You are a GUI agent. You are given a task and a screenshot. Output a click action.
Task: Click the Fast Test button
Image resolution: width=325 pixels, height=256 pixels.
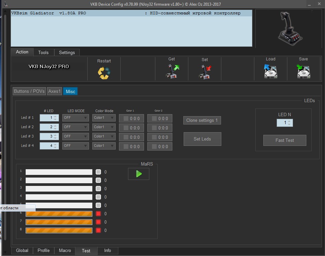pyautogui.click(x=285, y=141)
